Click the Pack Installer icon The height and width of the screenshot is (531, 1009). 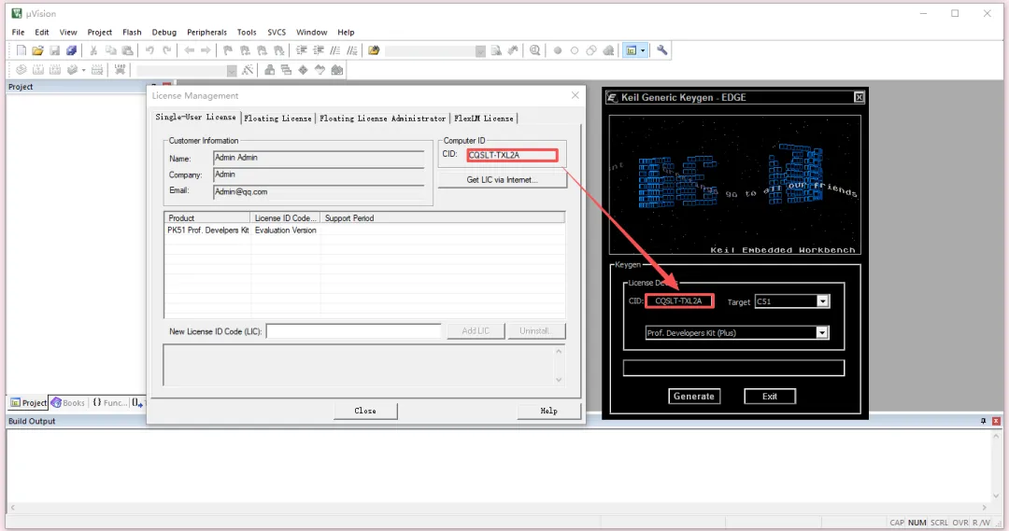coord(336,69)
